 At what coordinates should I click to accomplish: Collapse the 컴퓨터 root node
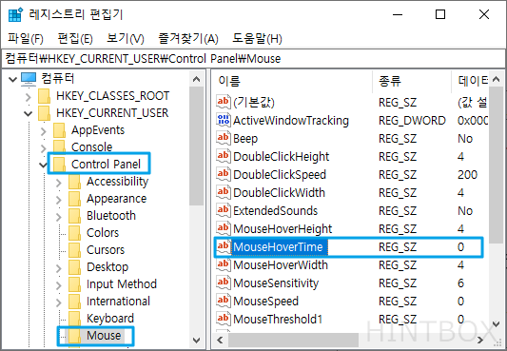click(x=12, y=79)
